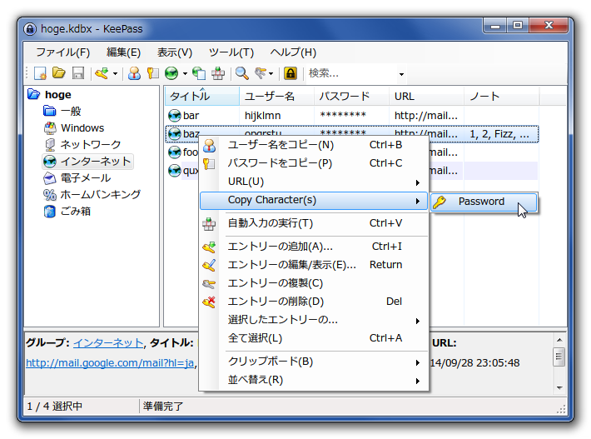591x439 pixels.
Task: Choose 自動入力の実行(T) menu item
Action: click(x=314, y=223)
